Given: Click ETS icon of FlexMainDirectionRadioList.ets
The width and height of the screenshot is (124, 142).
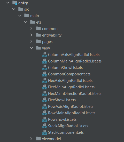Looking at the screenshot, I should 44,94.
